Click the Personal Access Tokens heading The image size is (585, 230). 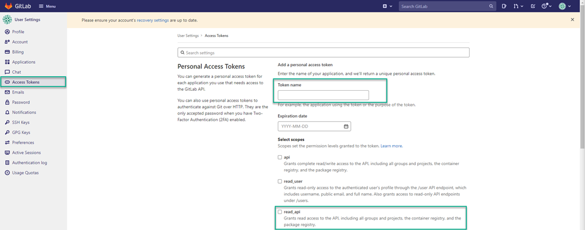211,67
